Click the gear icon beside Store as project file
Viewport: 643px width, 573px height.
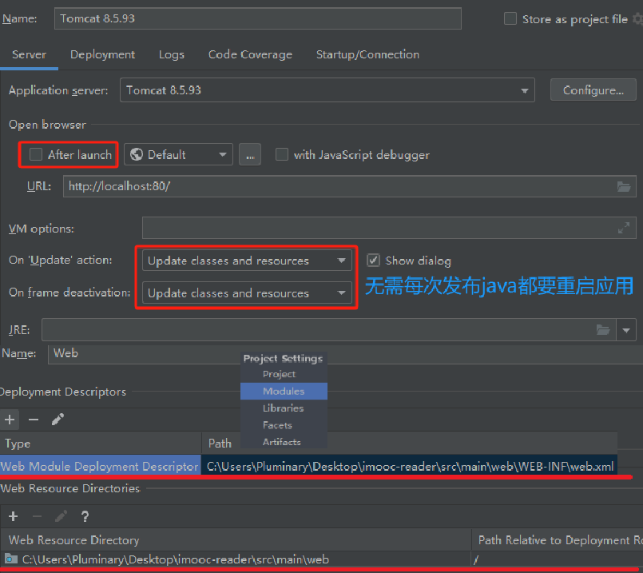pos(638,19)
